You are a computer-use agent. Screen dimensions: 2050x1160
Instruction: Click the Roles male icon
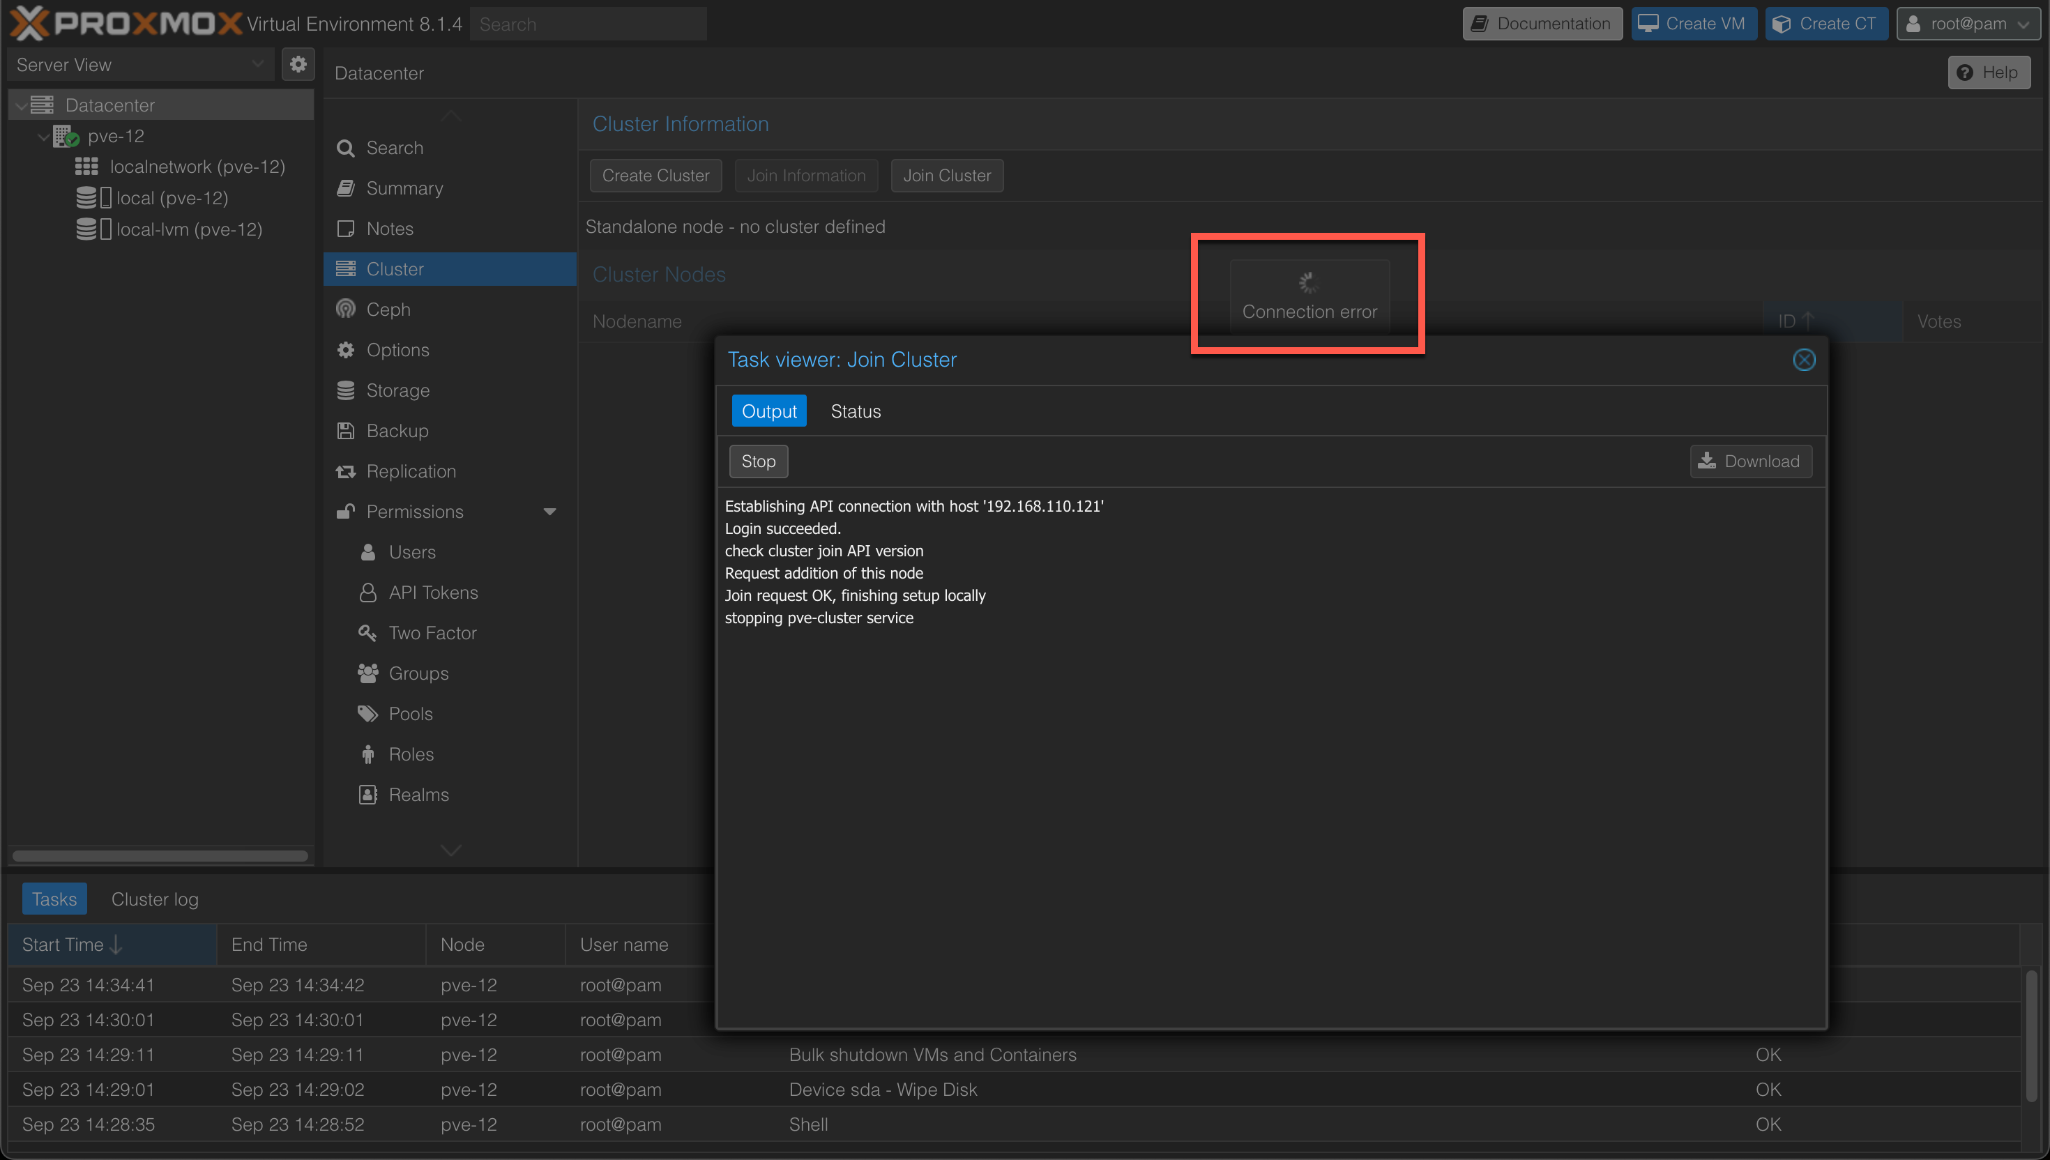[x=367, y=754]
